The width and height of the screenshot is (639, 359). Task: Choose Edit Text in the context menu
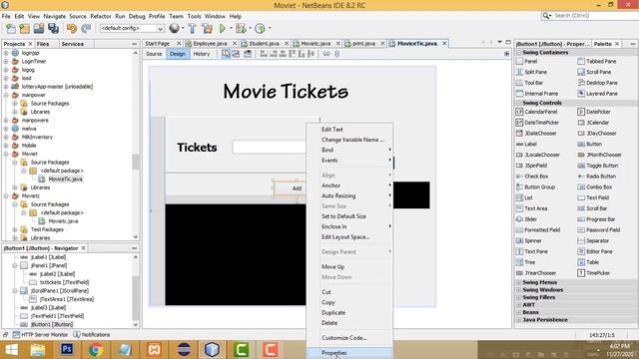(x=349, y=129)
